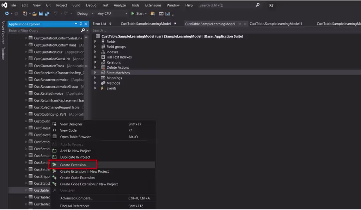Expand the CustRelatedInvoice tree node

[x=26, y=93]
